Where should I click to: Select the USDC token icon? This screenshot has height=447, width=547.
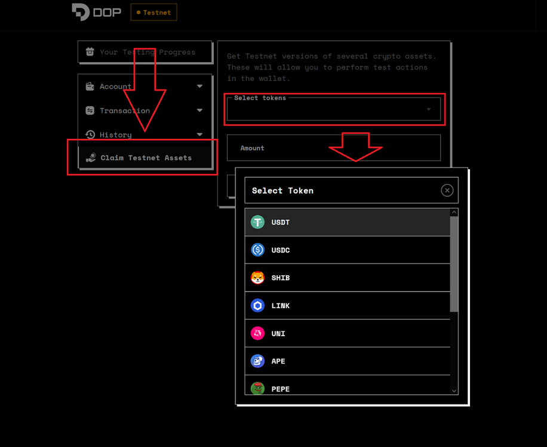point(257,250)
